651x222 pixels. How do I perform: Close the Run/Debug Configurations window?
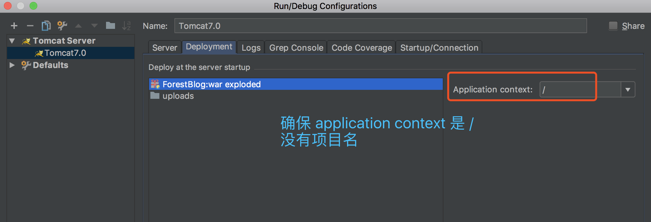pos(8,6)
